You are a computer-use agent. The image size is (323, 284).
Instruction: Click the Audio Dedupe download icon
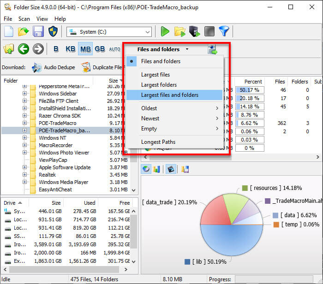point(36,67)
